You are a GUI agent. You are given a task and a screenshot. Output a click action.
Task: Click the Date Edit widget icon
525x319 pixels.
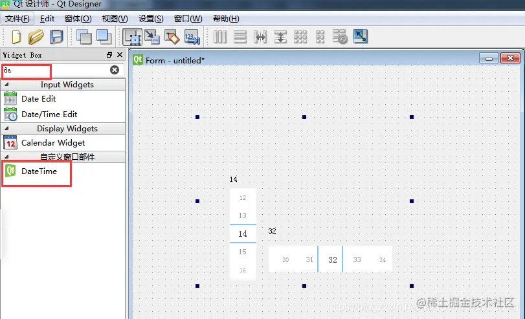[x=10, y=98]
